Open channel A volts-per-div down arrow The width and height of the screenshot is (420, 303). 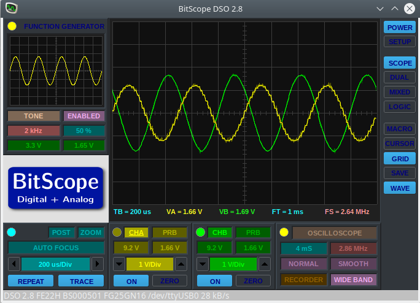[119, 264]
